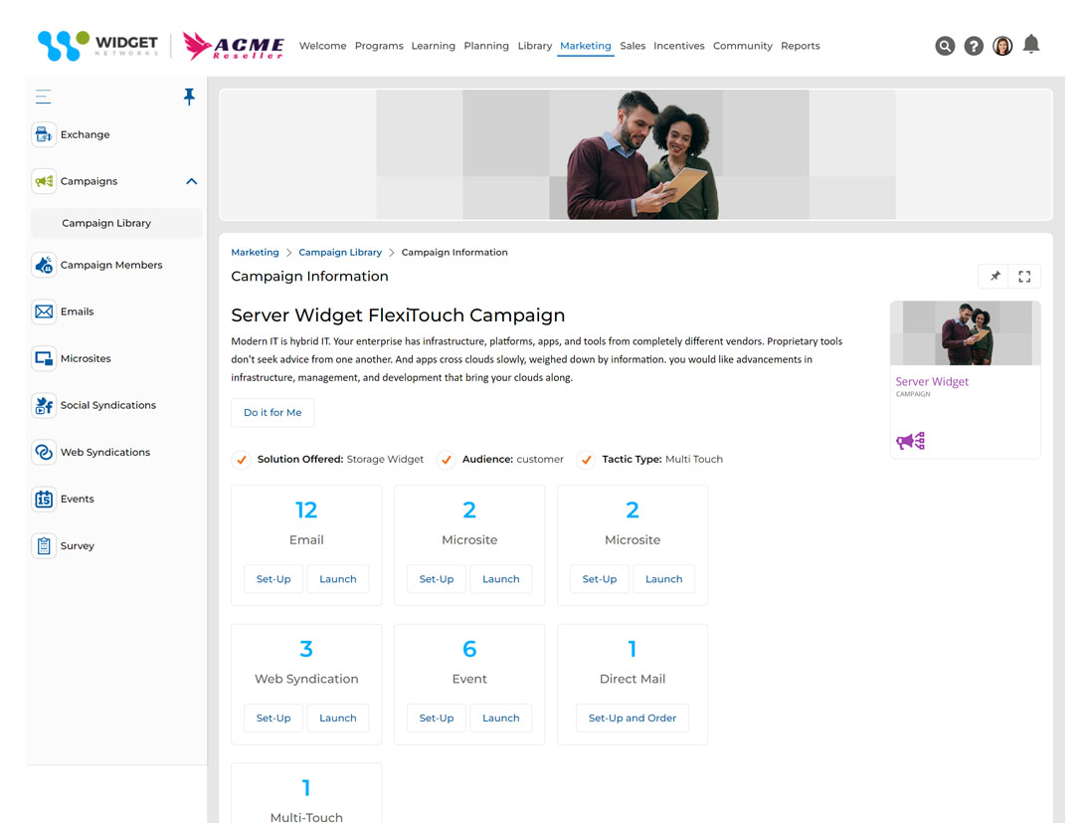
Task: Expand campaign view to fullscreen
Action: click(x=1024, y=276)
